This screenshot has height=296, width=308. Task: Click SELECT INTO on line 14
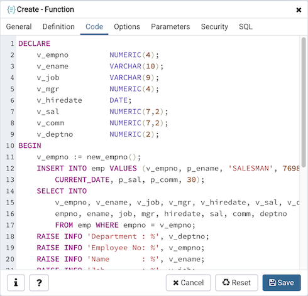(x=62, y=191)
